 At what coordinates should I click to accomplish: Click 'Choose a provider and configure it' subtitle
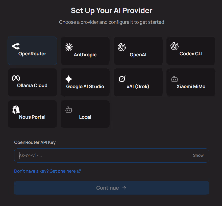[x=112, y=22]
